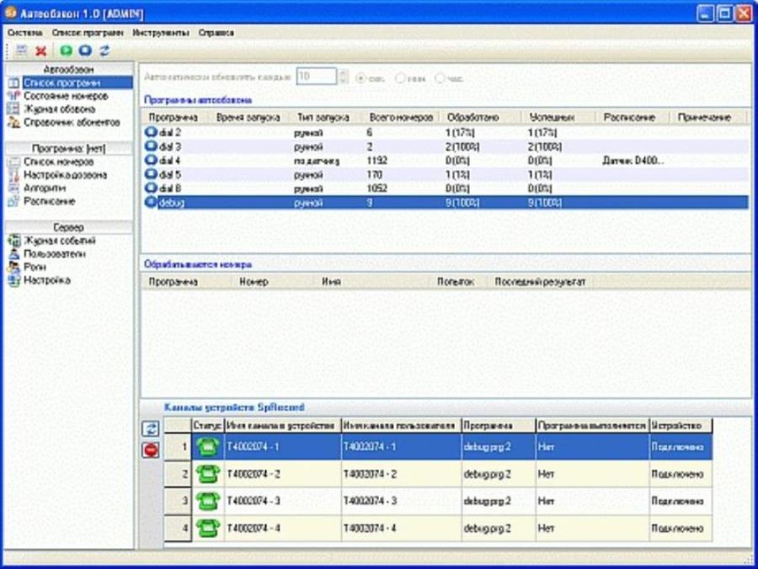Click the auto-refresh interval input field
The height and width of the screenshot is (569, 758).
[x=316, y=77]
